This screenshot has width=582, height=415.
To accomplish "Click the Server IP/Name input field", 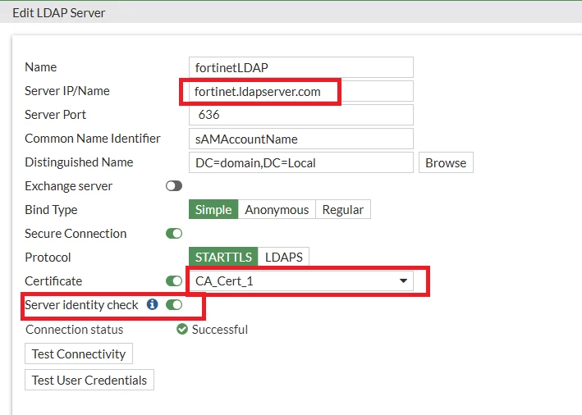I will (301, 91).
